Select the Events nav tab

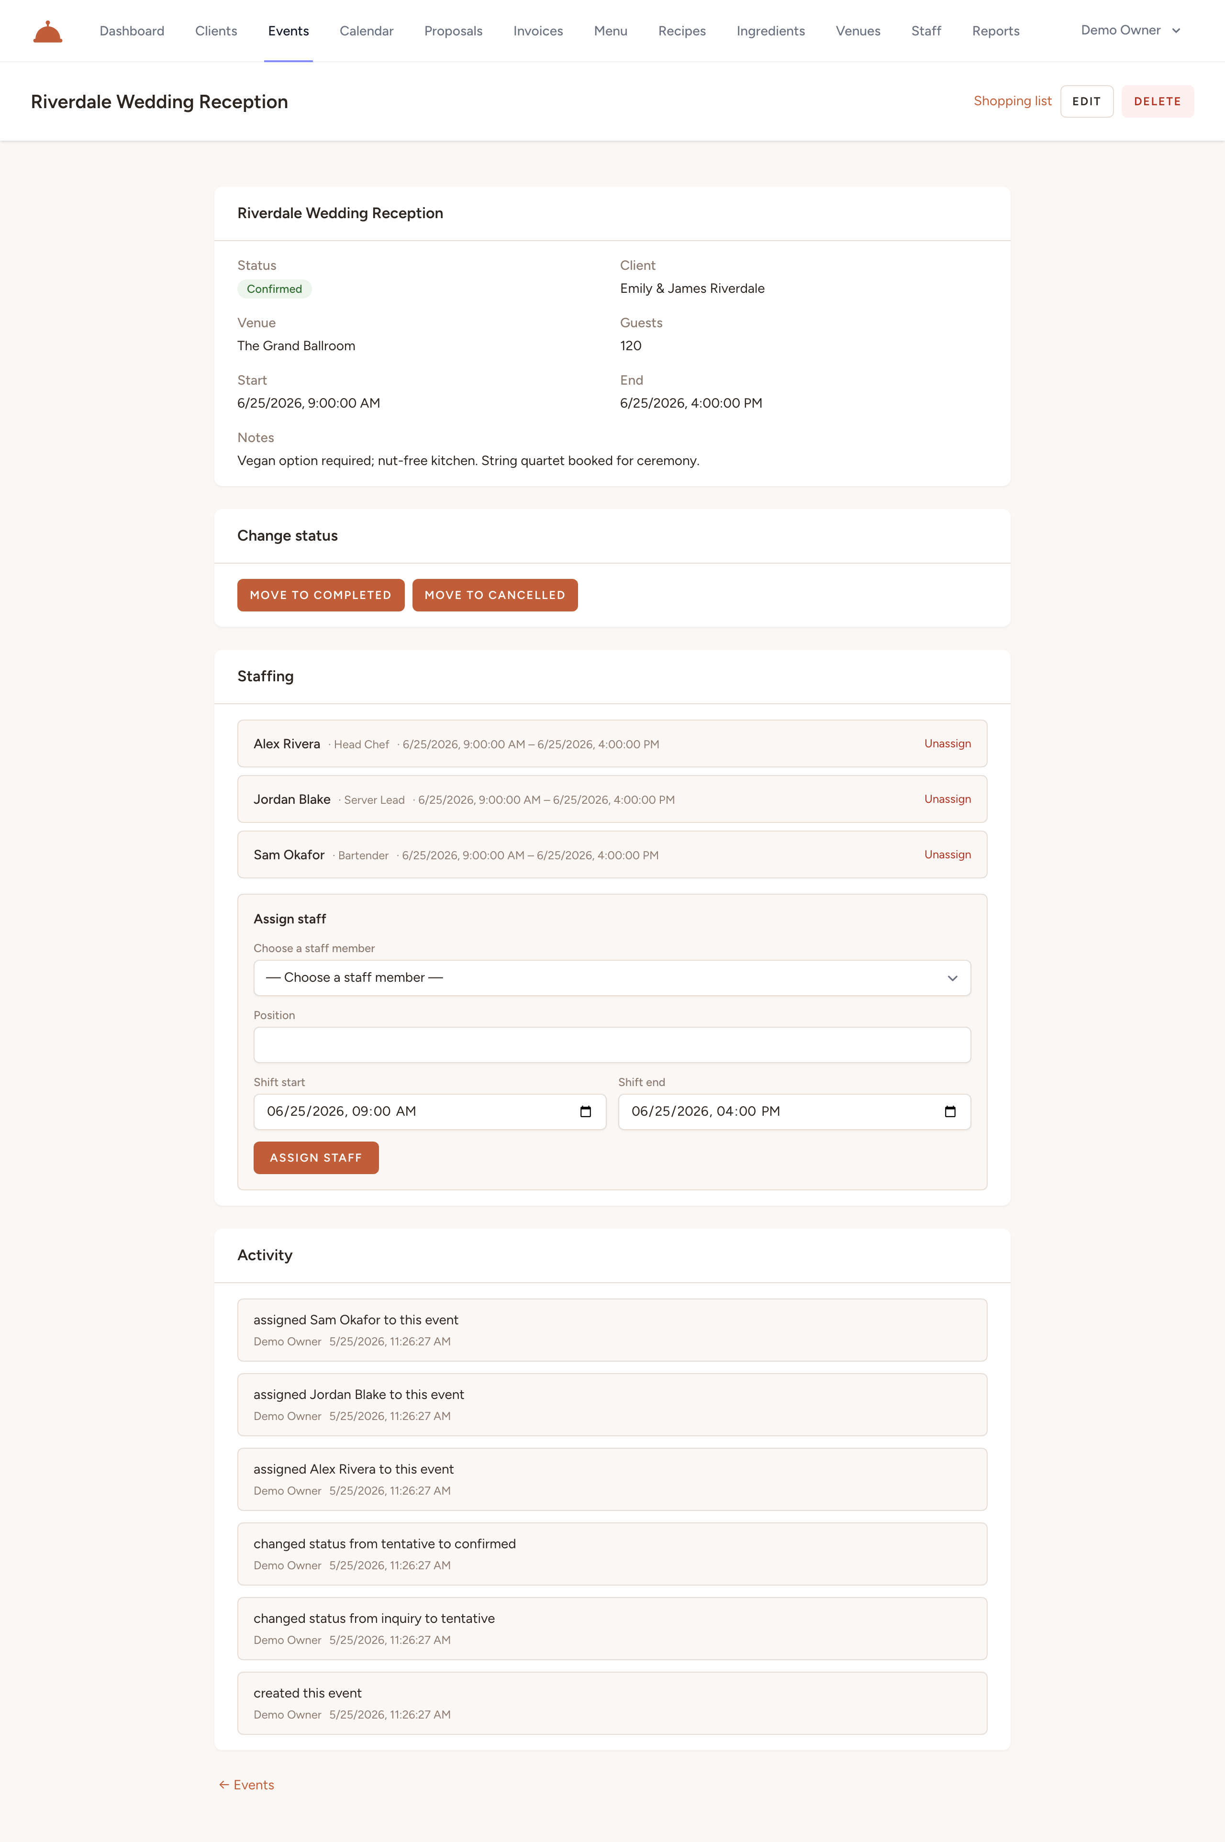click(x=288, y=31)
